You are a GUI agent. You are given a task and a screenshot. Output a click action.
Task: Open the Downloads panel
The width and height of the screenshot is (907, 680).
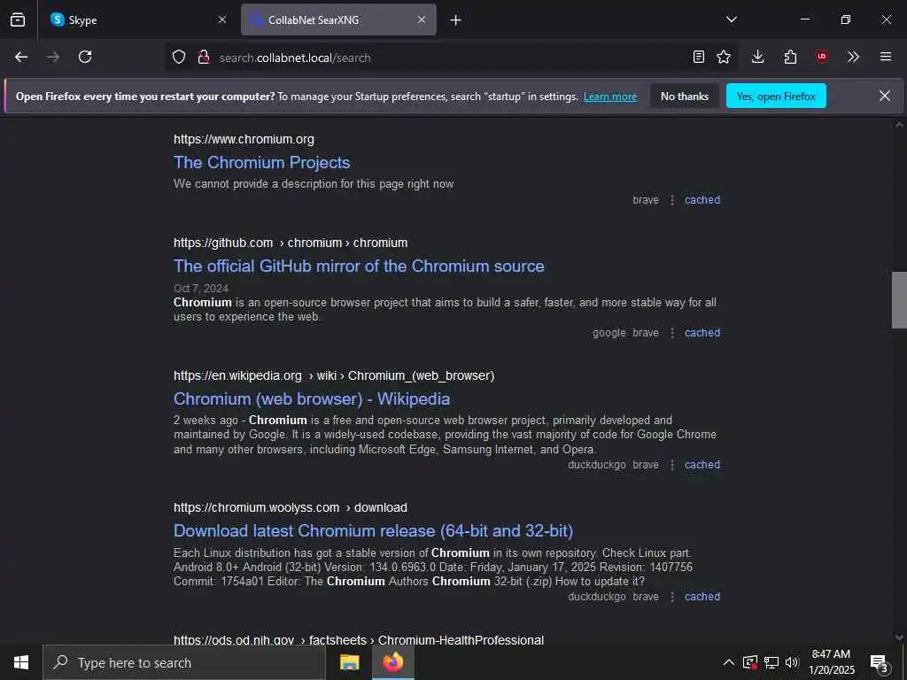758,57
